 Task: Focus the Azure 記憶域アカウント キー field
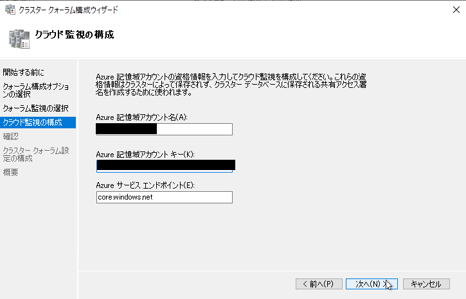click(164, 166)
